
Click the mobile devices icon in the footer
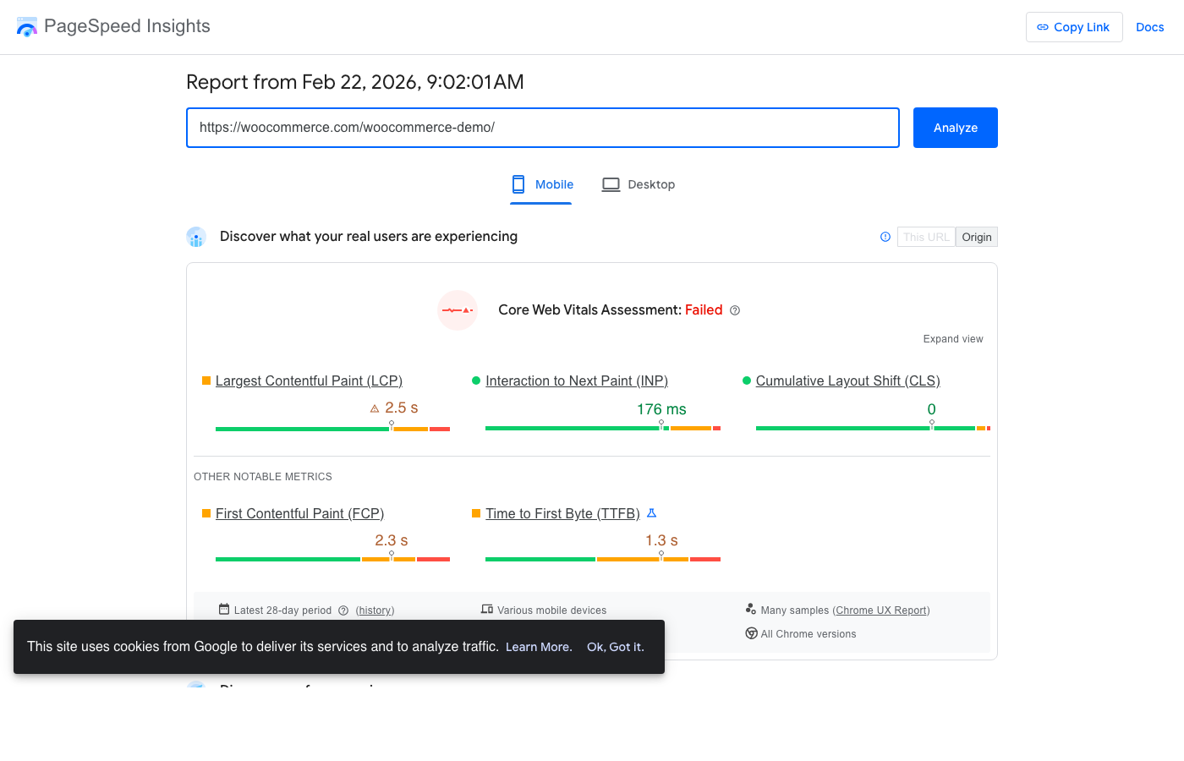pos(489,609)
